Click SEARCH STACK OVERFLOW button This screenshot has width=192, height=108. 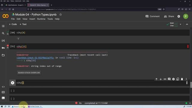29,73
